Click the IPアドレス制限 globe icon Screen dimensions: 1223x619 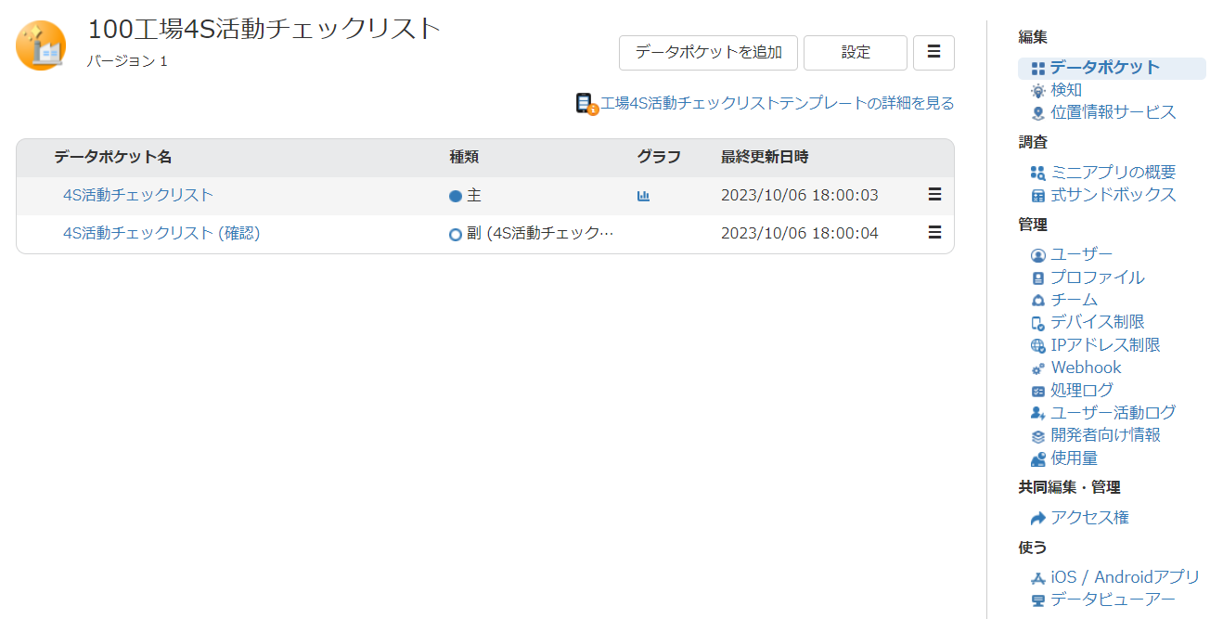[1038, 345]
